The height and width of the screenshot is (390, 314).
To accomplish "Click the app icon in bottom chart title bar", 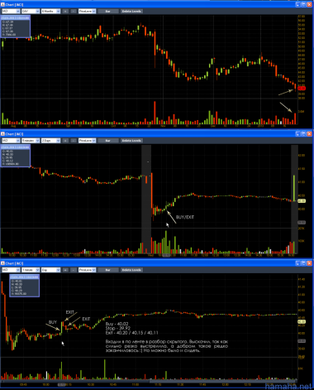I will (2, 263).
